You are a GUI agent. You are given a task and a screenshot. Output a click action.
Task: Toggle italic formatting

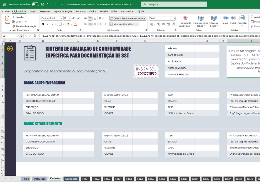coord(48,24)
